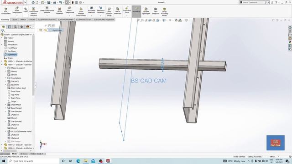Expand the top-level History folder
292x164 pixels.
click(x=2, y=38)
